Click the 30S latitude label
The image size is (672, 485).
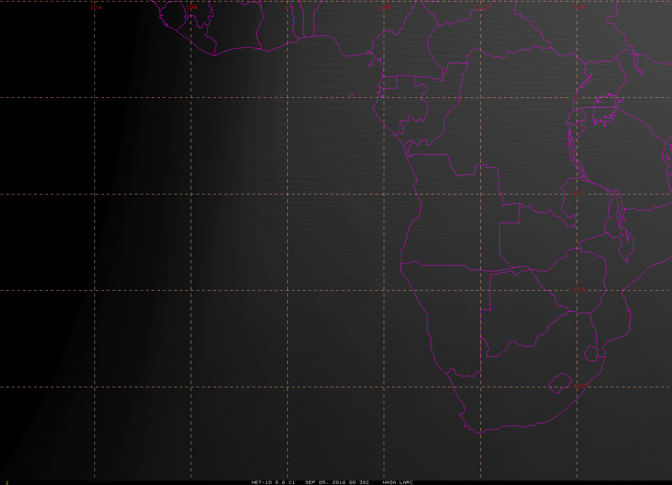[x=579, y=386]
